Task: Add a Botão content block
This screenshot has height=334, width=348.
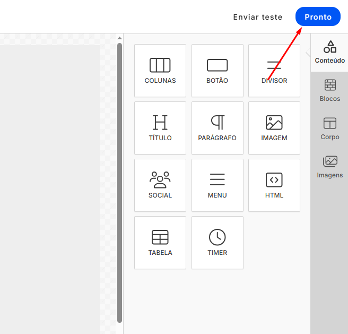Action: [217, 71]
